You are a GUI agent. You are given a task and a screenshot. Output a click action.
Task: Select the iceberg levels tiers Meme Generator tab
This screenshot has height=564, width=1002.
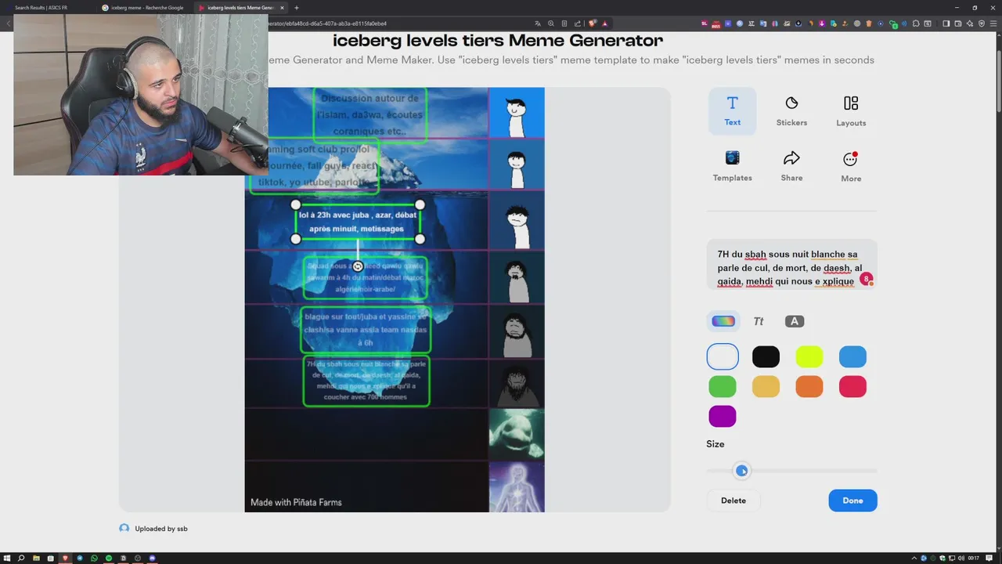click(x=240, y=8)
